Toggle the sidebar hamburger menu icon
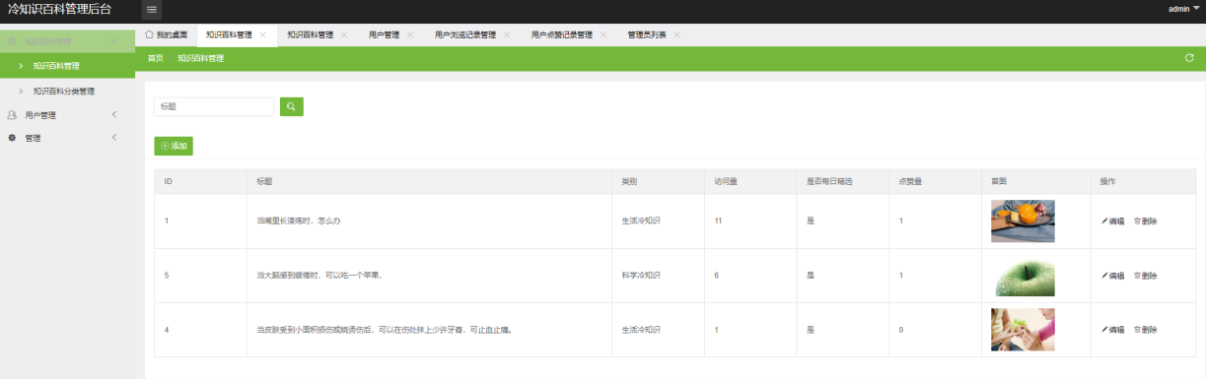Viewport: 1206px width, 379px height. click(x=152, y=10)
